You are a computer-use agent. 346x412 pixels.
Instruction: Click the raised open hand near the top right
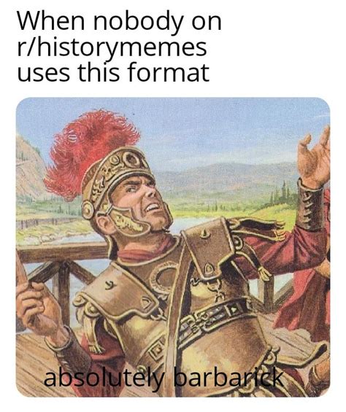pyautogui.click(x=315, y=158)
